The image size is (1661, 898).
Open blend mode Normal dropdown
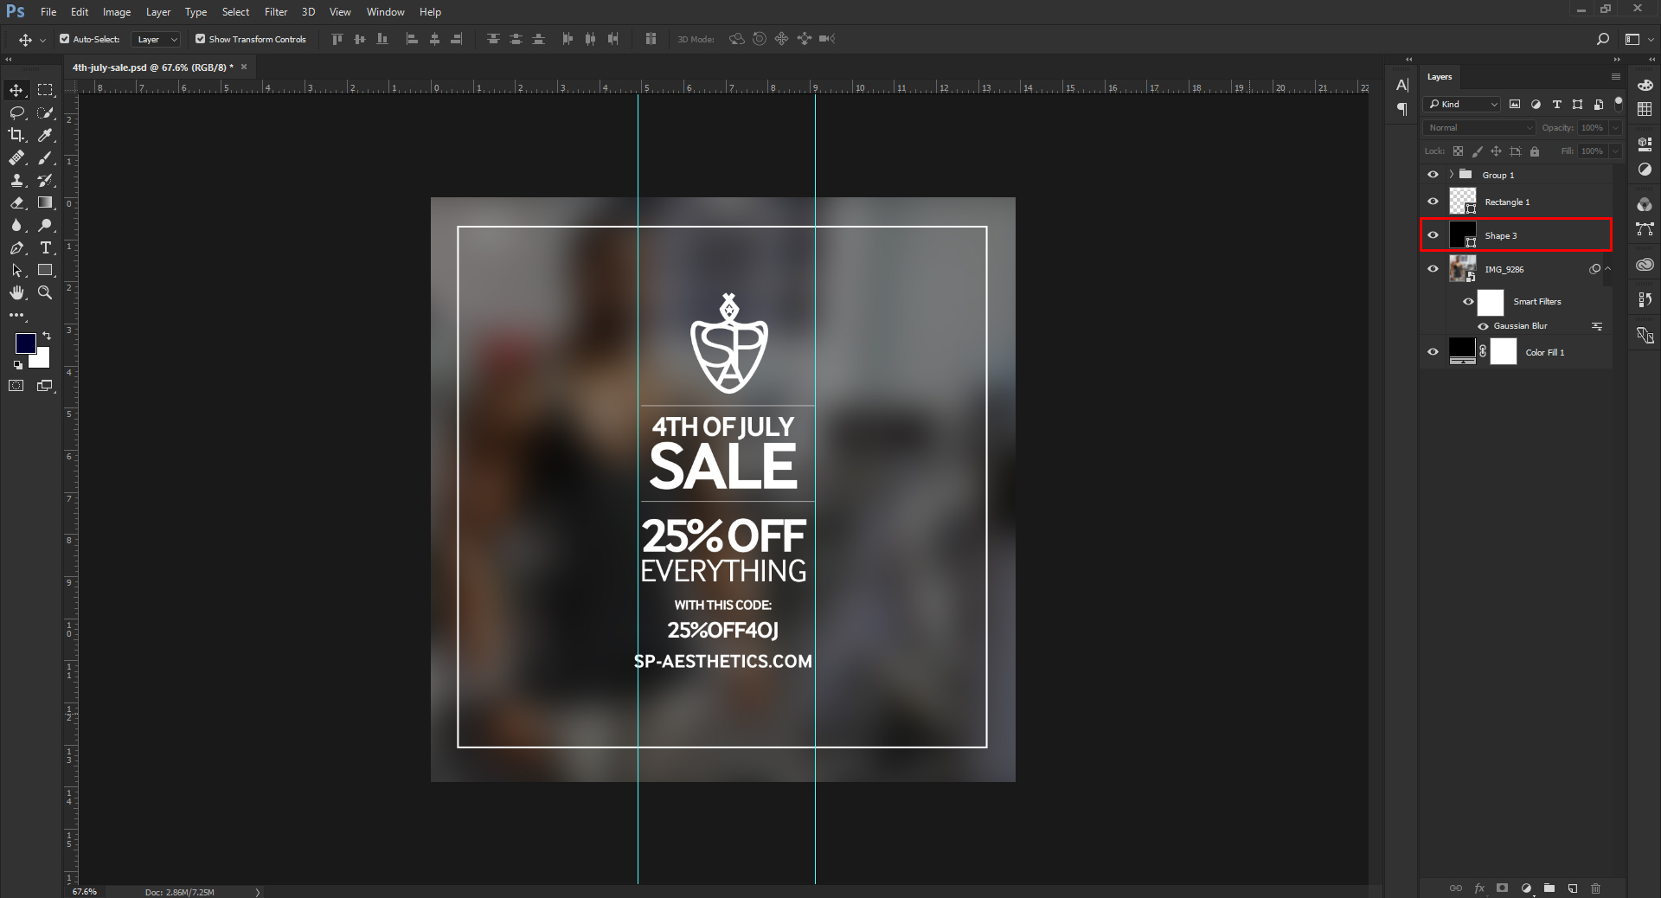[1479, 127]
